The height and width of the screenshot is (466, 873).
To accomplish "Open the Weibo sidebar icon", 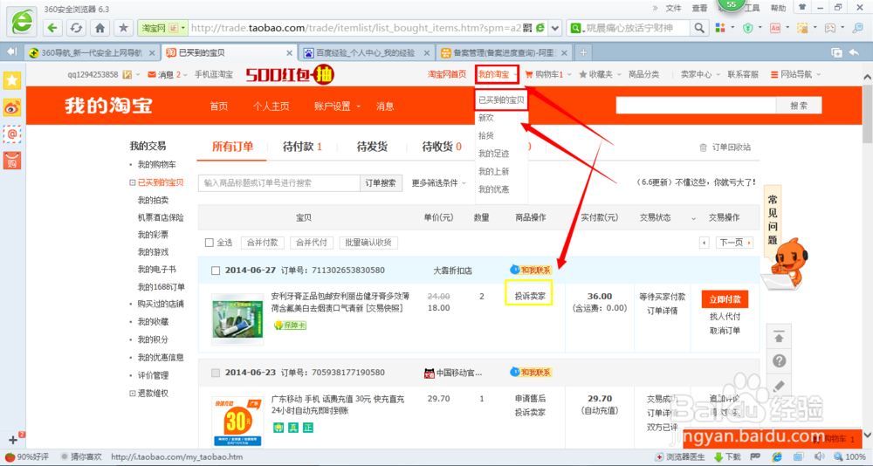I will 11,107.
